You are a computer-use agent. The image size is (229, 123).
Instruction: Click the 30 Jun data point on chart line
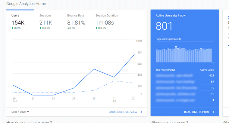pyautogui.click(x=94, y=69)
